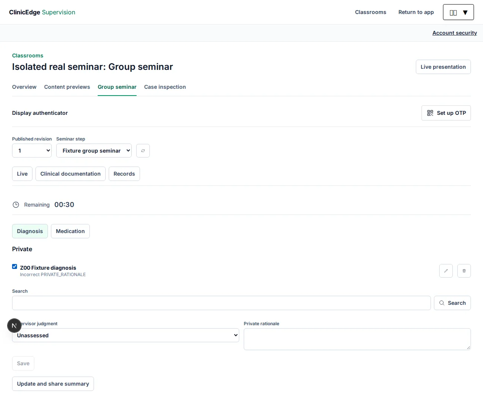The image size is (483, 400).
Task: Open the Supervisor judgment dropdown
Action: (126, 335)
